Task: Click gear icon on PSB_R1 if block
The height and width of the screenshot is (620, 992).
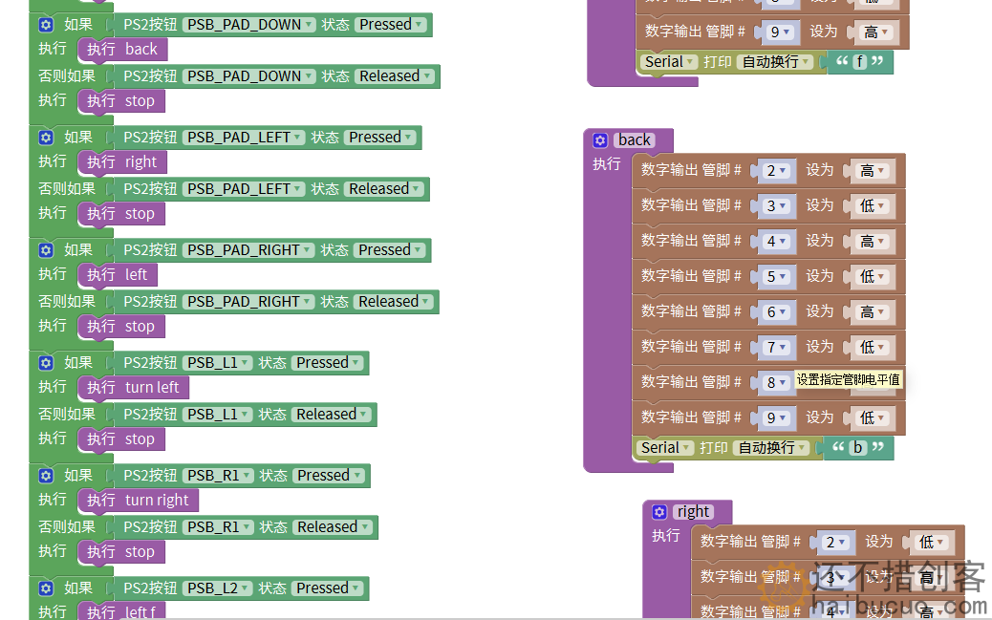Action: click(x=46, y=475)
